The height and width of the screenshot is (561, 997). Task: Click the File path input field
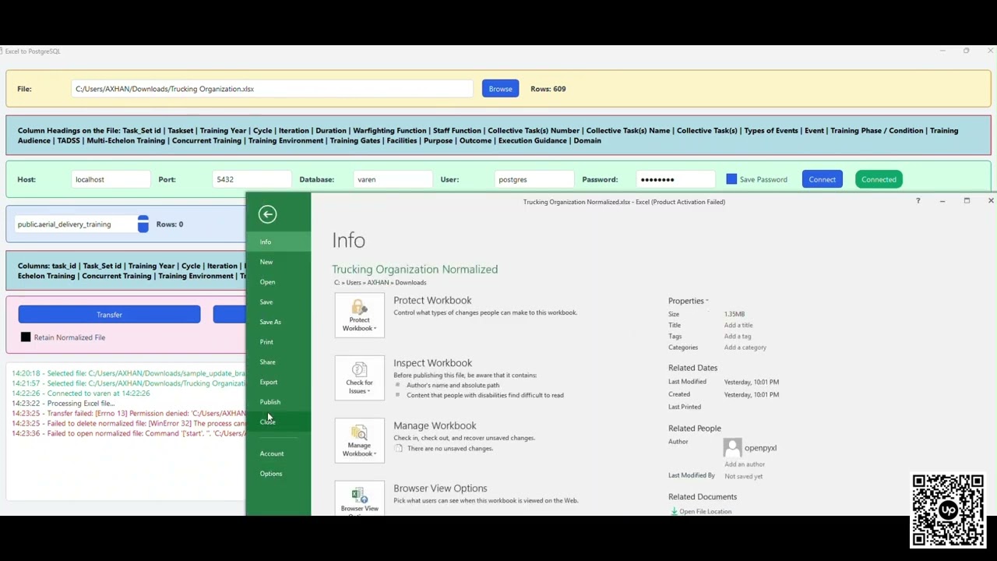(x=272, y=89)
